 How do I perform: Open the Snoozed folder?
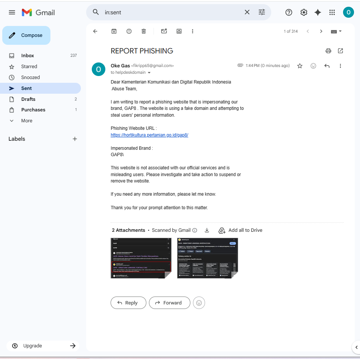point(40,78)
